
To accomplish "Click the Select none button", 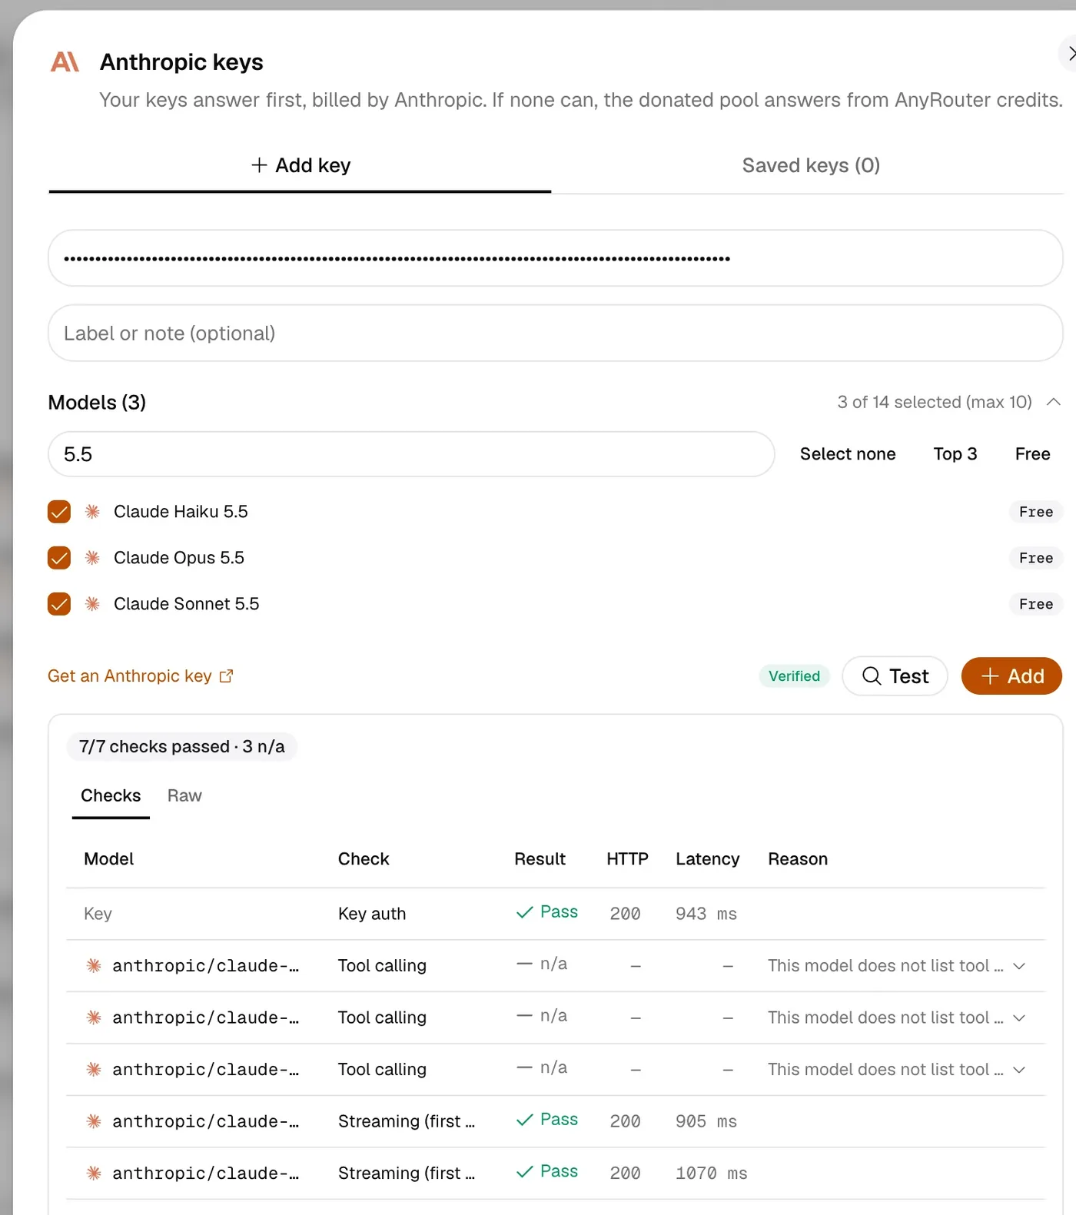I will tap(848, 454).
